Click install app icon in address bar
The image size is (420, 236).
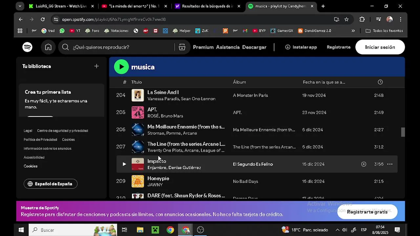(x=337, y=19)
